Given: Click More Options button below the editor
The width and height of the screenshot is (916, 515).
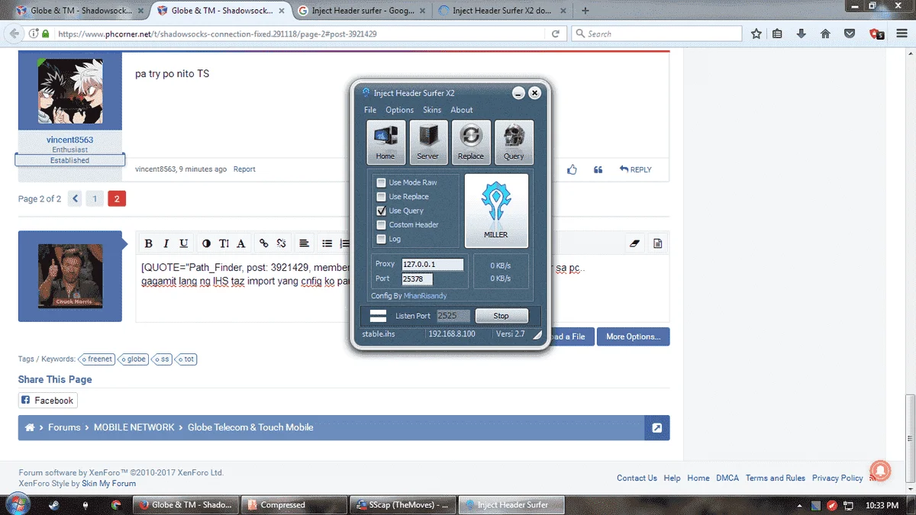Looking at the screenshot, I should (x=634, y=336).
